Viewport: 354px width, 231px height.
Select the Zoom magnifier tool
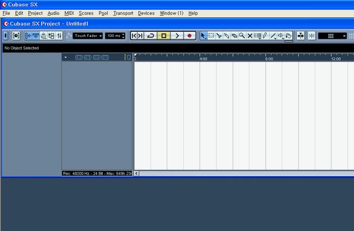pyautogui.click(x=242, y=36)
